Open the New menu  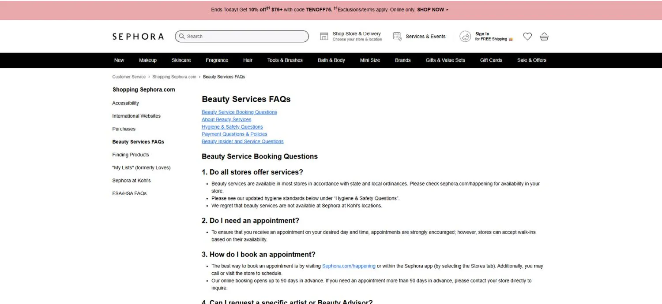[119, 60]
